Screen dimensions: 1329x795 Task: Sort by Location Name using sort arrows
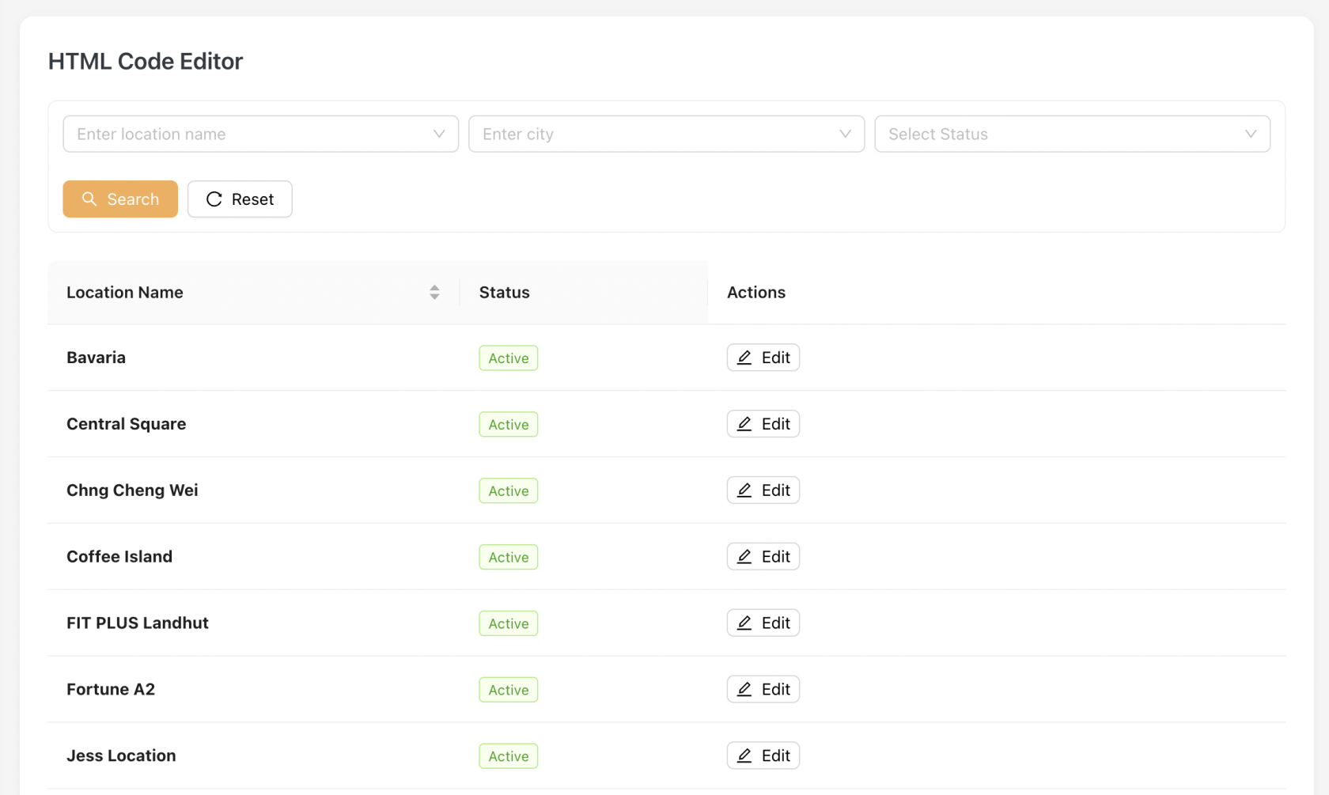point(434,292)
